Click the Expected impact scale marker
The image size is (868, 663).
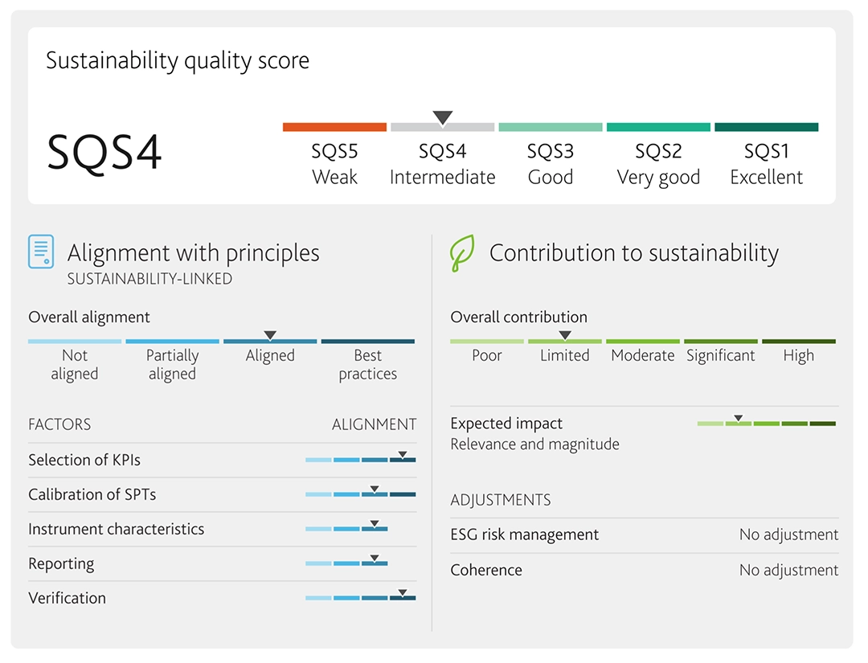[738, 418]
